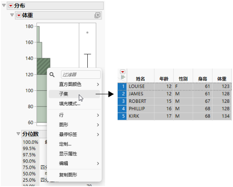Image resolution: width=233 pixels, height=187 pixels.
Task: Select the 身高 column header
Action: click(202, 79)
